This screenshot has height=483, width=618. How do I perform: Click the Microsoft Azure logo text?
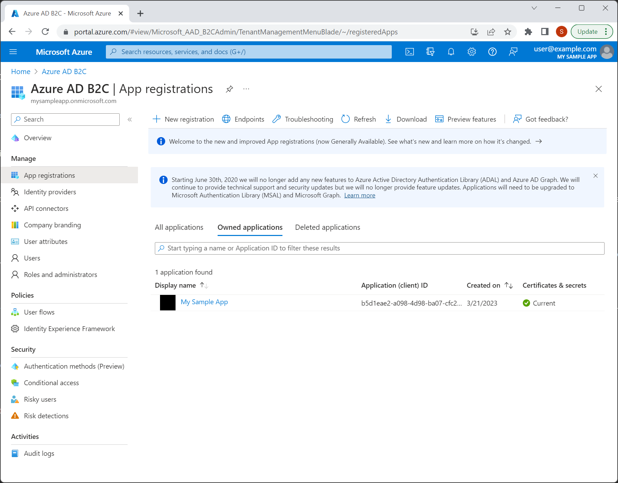click(64, 52)
